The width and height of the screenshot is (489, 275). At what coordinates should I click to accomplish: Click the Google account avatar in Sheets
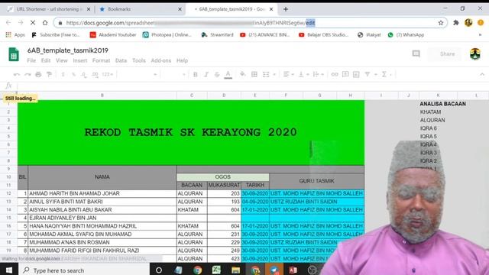(475, 54)
